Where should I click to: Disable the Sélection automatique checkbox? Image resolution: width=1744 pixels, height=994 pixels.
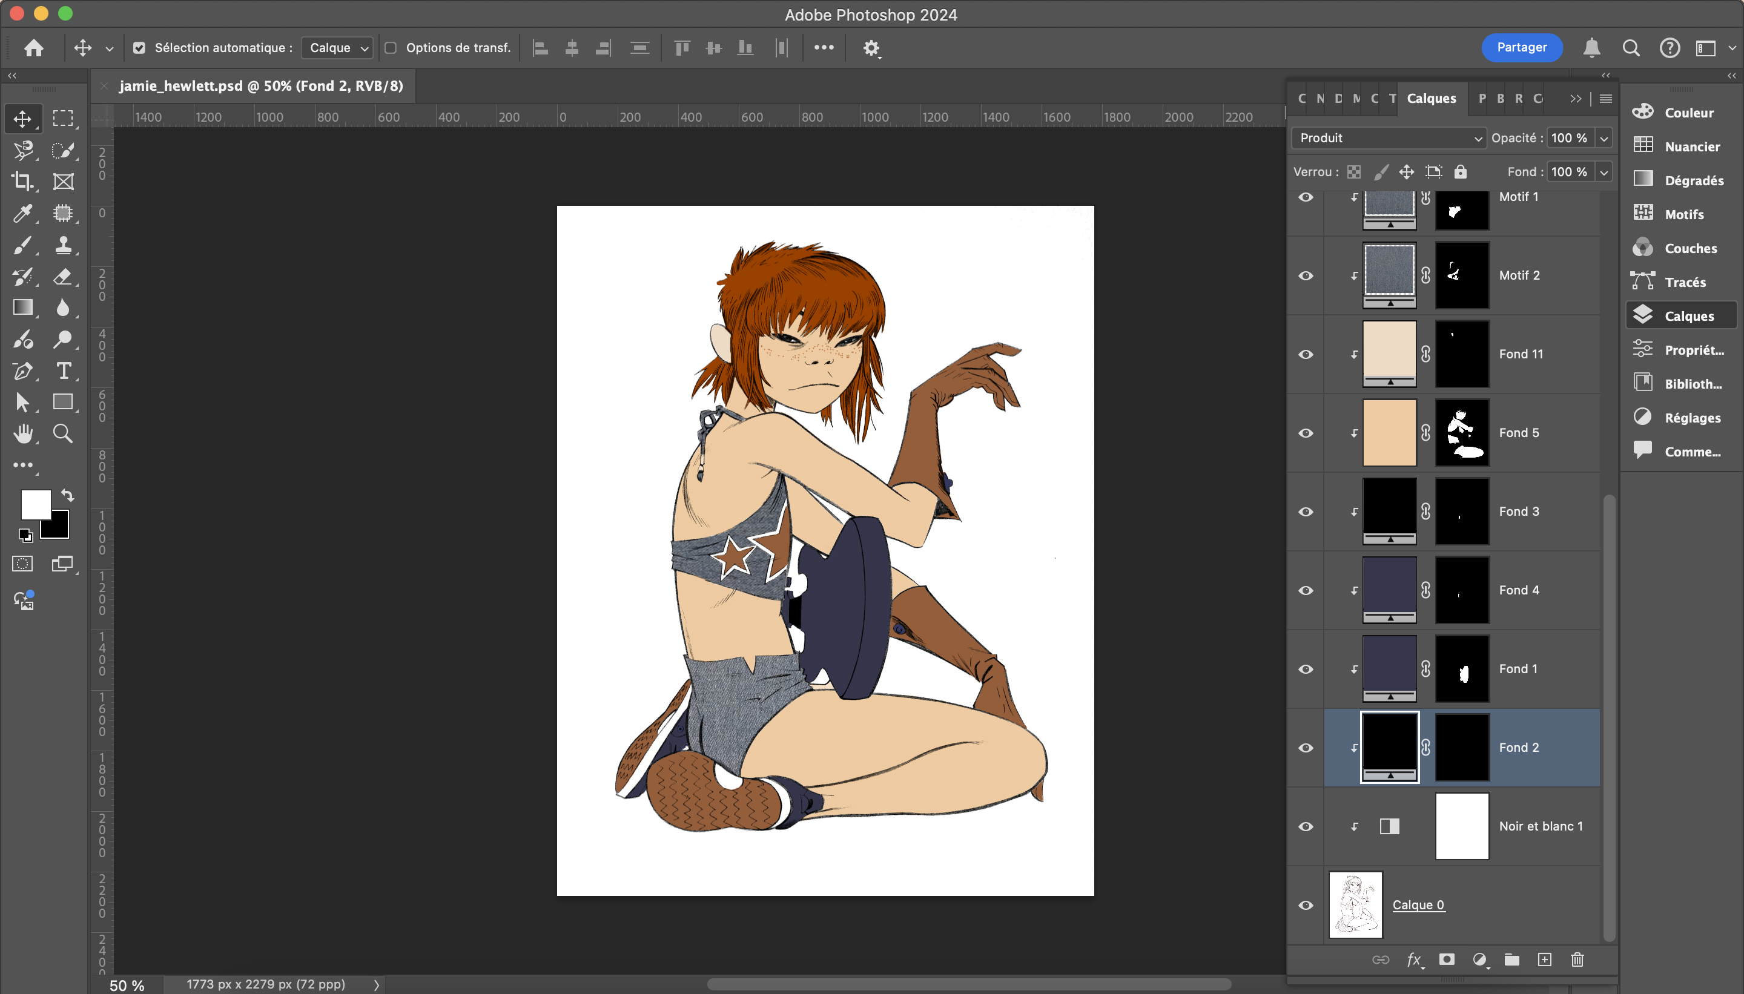point(139,48)
